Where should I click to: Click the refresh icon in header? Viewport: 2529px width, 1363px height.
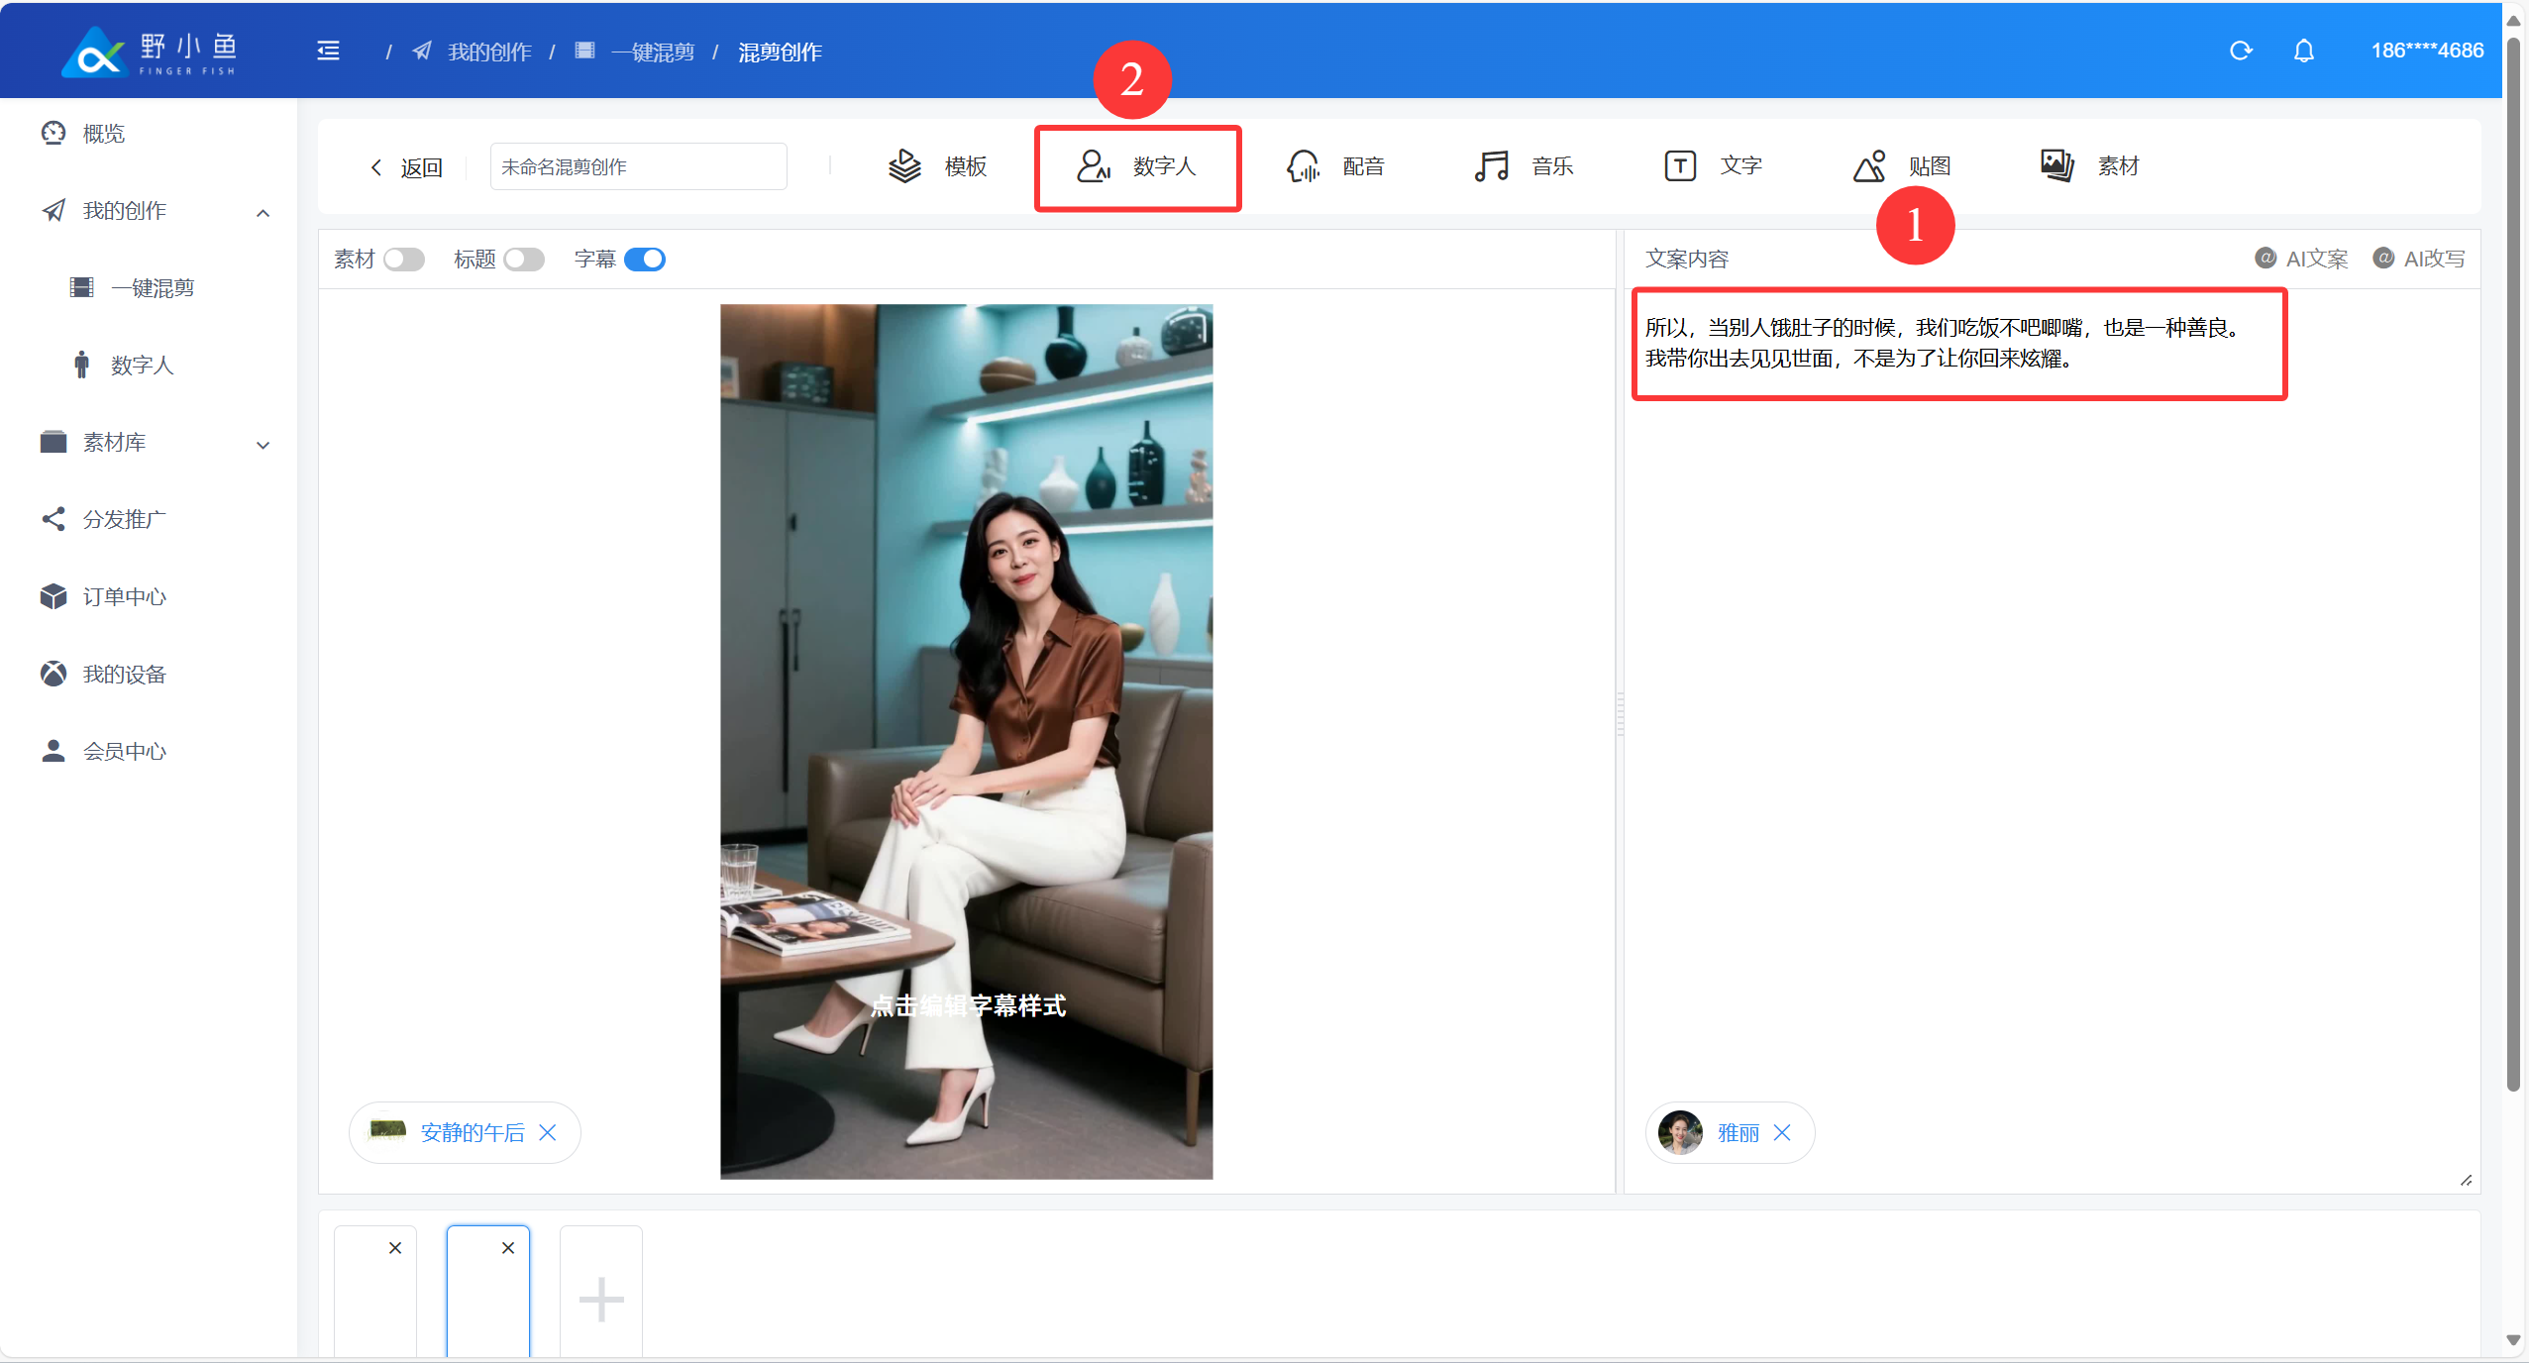(2241, 51)
